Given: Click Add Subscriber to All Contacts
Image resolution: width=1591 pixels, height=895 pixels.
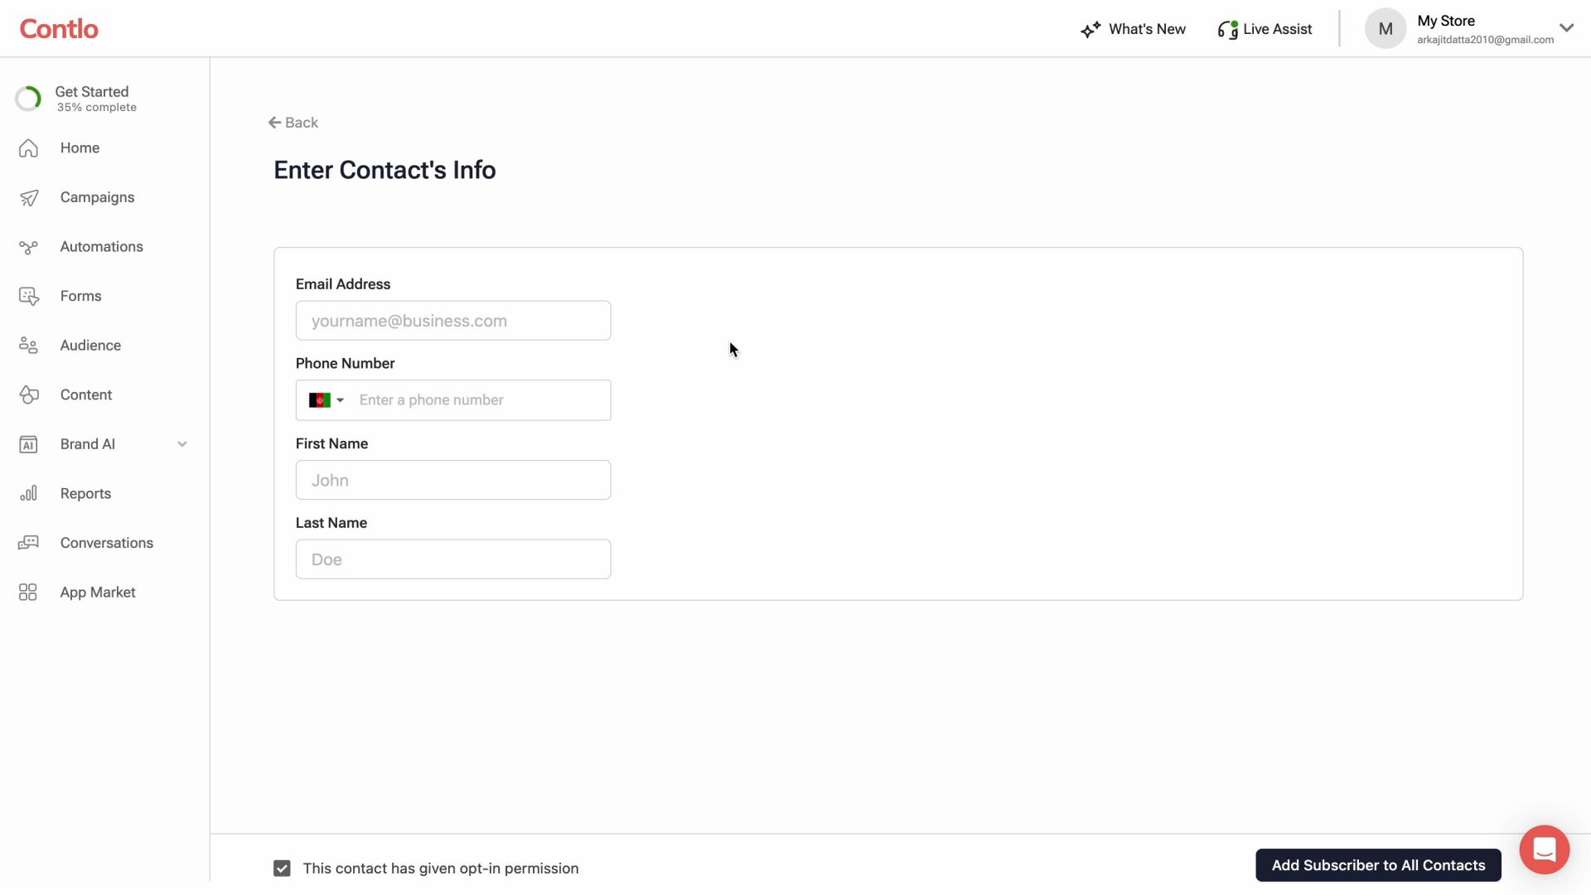Looking at the screenshot, I should (1379, 865).
